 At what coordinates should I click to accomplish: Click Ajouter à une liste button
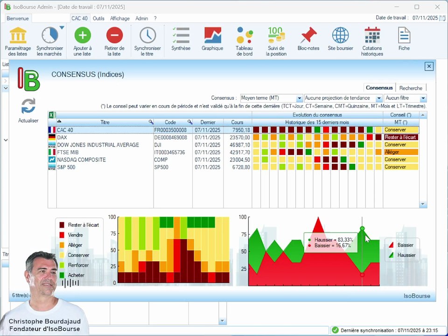coord(82,42)
